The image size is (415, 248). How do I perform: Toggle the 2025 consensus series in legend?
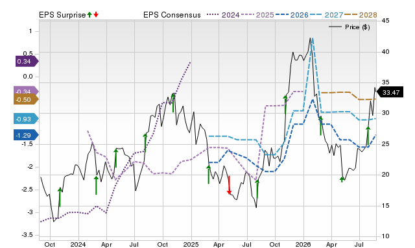(x=257, y=15)
